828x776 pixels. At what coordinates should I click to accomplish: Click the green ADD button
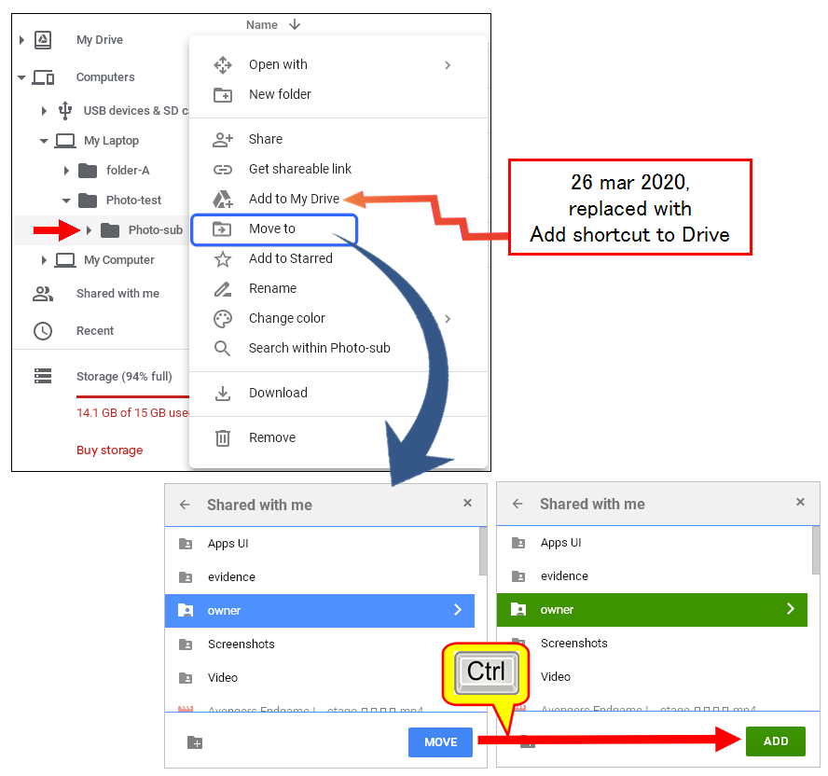[x=775, y=741]
